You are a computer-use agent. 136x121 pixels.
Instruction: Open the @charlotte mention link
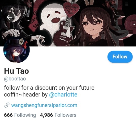[x=63, y=94]
